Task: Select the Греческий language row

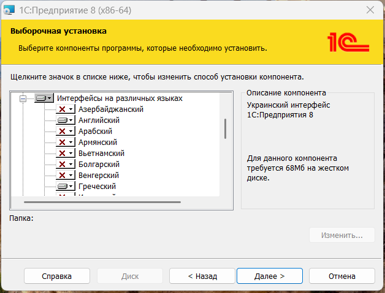Action: click(97, 187)
